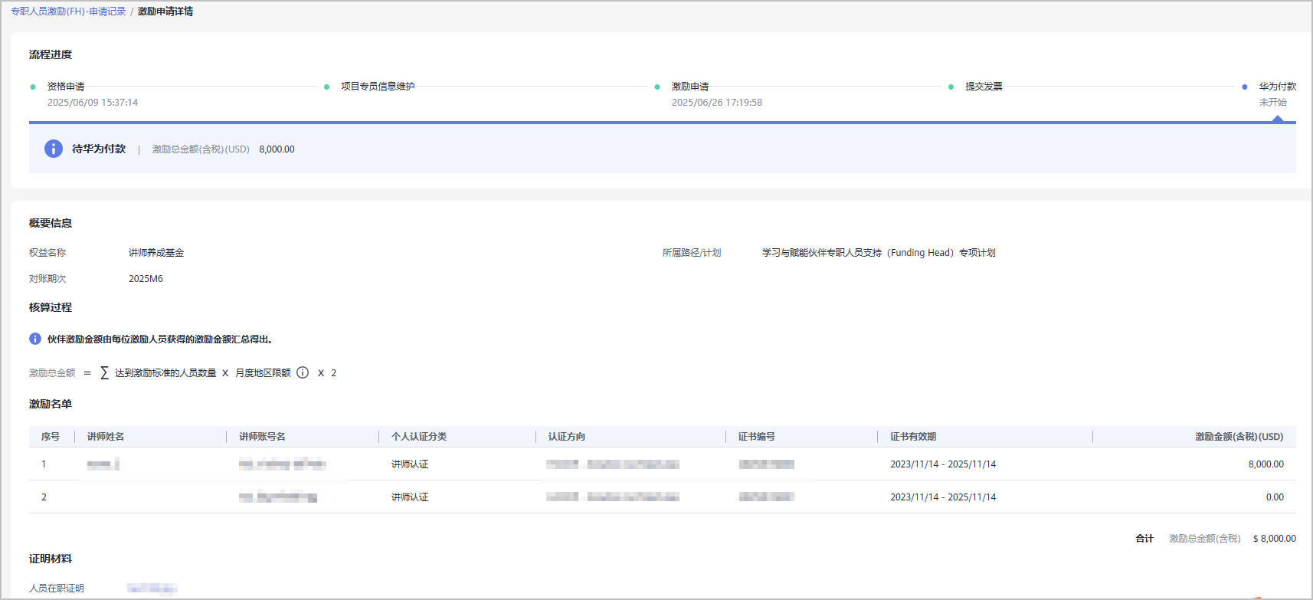Click the green dot beside 提交发票
The height and width of the screenshot is (600, 1313).
[951, 87]
